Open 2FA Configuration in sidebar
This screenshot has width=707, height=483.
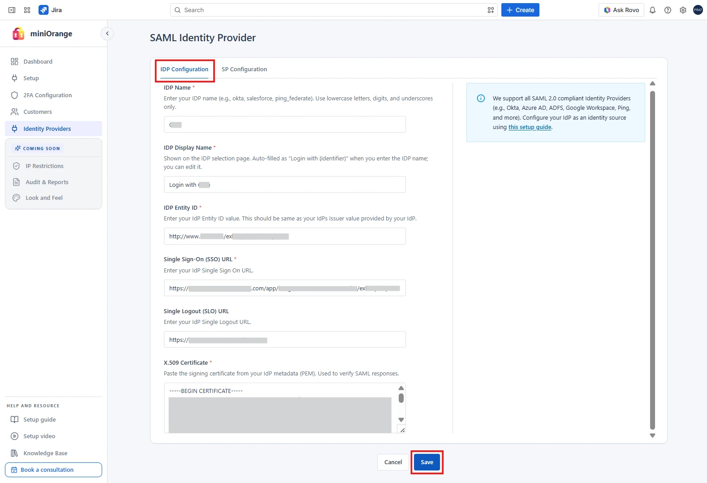click(x=54, y=95)
